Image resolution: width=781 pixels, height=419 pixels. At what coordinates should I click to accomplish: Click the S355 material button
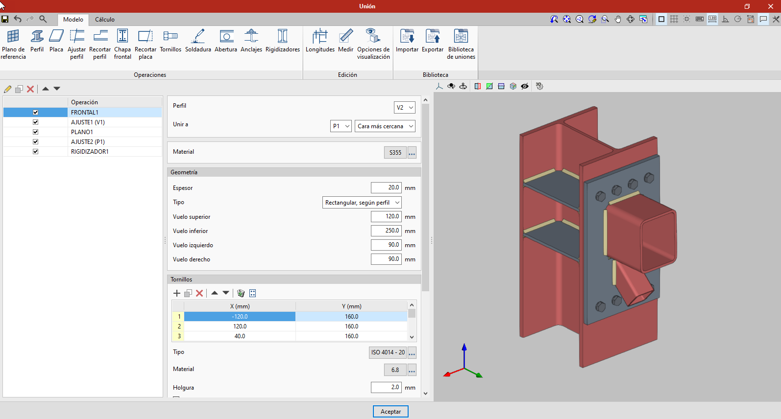click(395, 153)
